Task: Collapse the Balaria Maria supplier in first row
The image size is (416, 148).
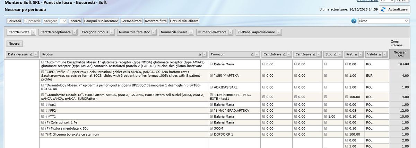Action: pos(211,64)
